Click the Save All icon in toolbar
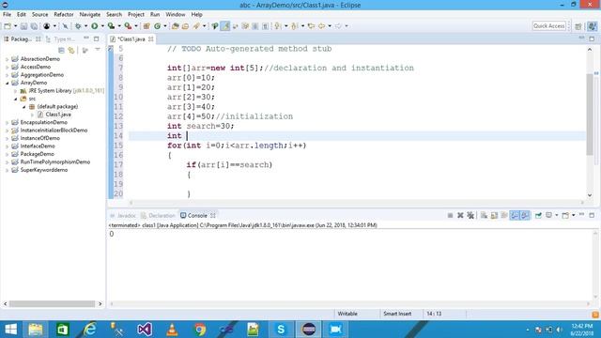This screenshot has height=338, width=601. [x=34, y=26]
